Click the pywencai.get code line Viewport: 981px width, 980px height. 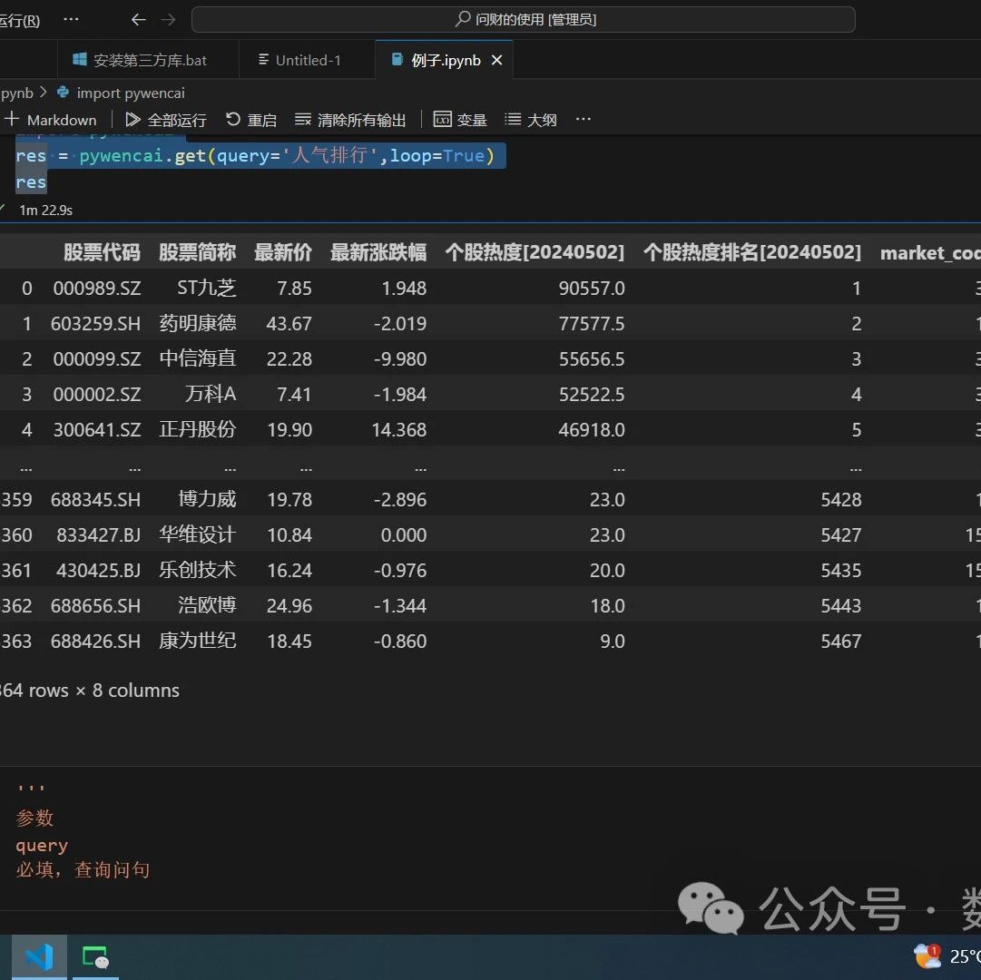255,156
